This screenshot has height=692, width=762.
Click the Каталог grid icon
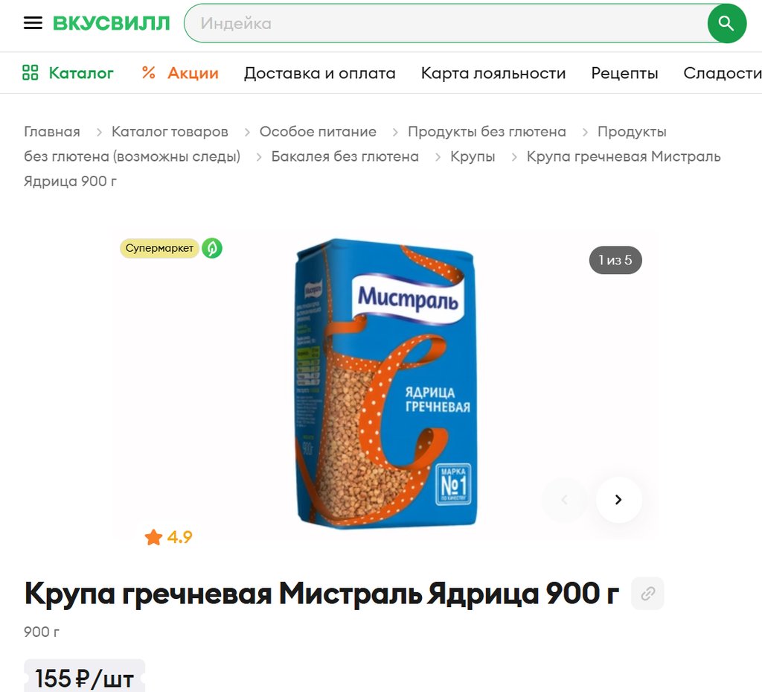pos(30,73)
